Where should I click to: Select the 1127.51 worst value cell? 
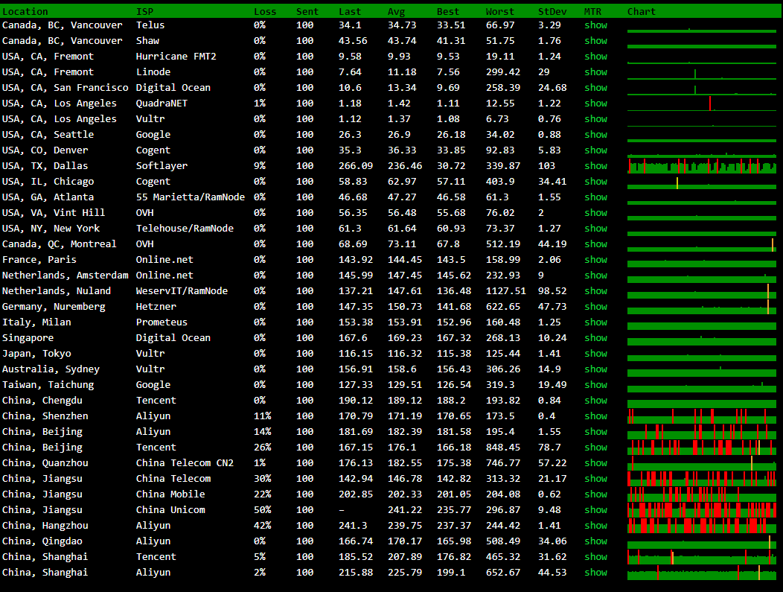[506, 290]
